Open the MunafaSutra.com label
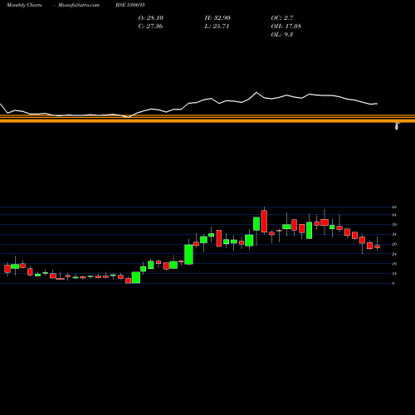The image size is (415, 415). point(79,5)
